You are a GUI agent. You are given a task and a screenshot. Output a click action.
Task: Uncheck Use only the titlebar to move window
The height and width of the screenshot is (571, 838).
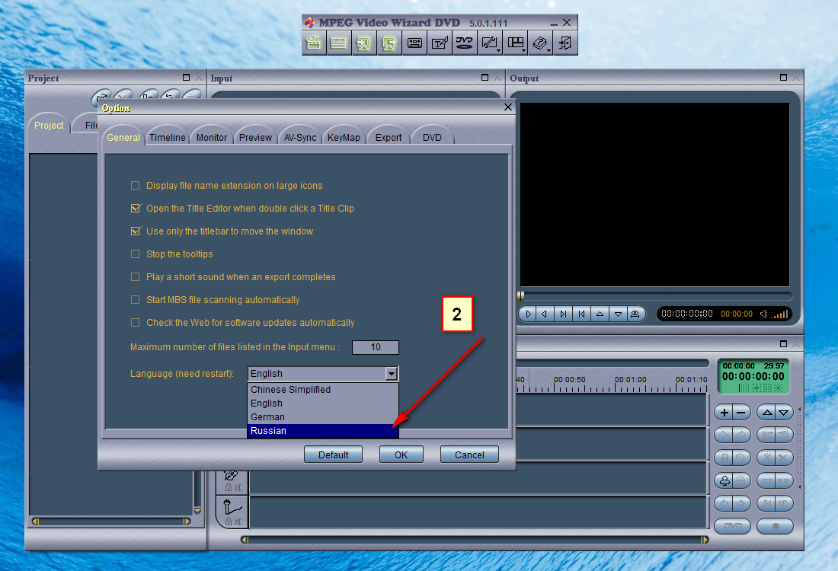[135, 231]
